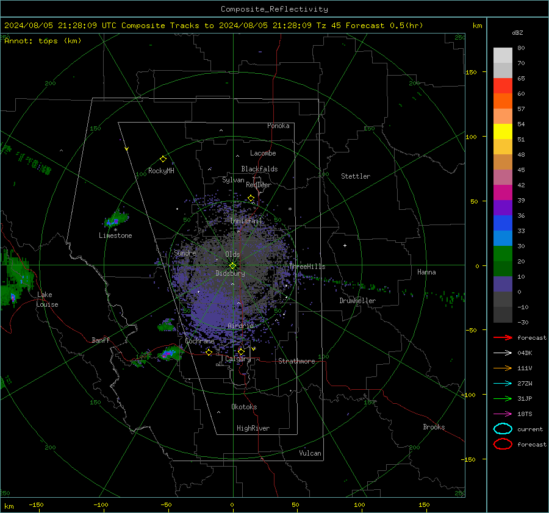The image size is (549, 513).
Task: Click the HighRiver city label
Action: [253, 428]
